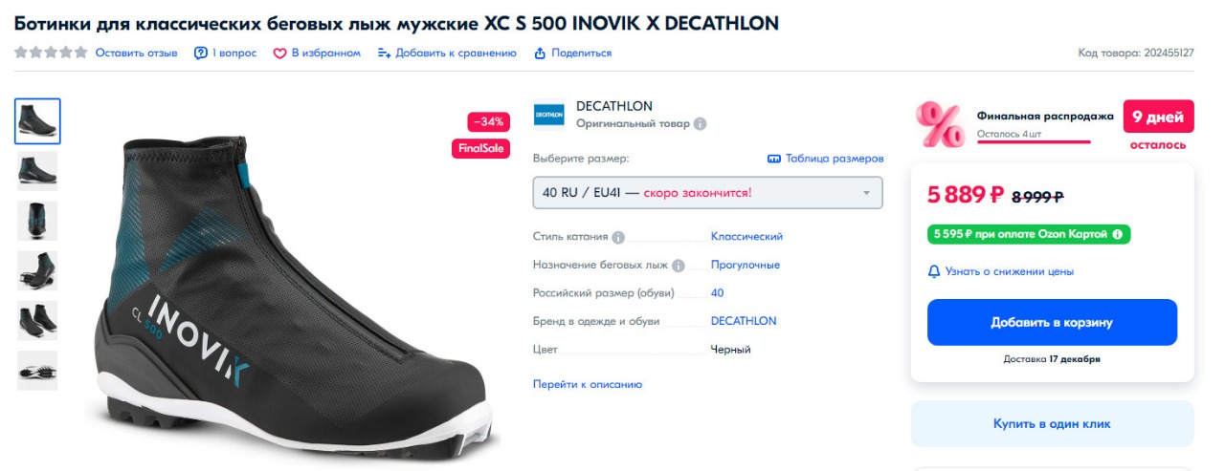This screenshot has height=471, width=1225.
Task: Click the share icon
Action: pos(540,54)
